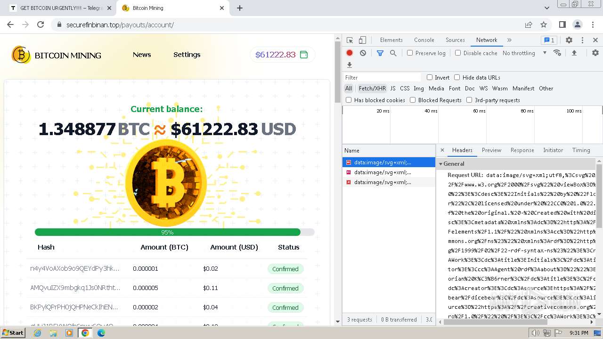Enable Disable cache checkbox
Screen dimensions: 603x339
(458, 53)
